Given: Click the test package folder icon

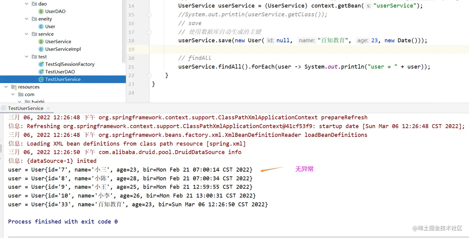Looking at the screenshot, I should click(x=34, y=56).
